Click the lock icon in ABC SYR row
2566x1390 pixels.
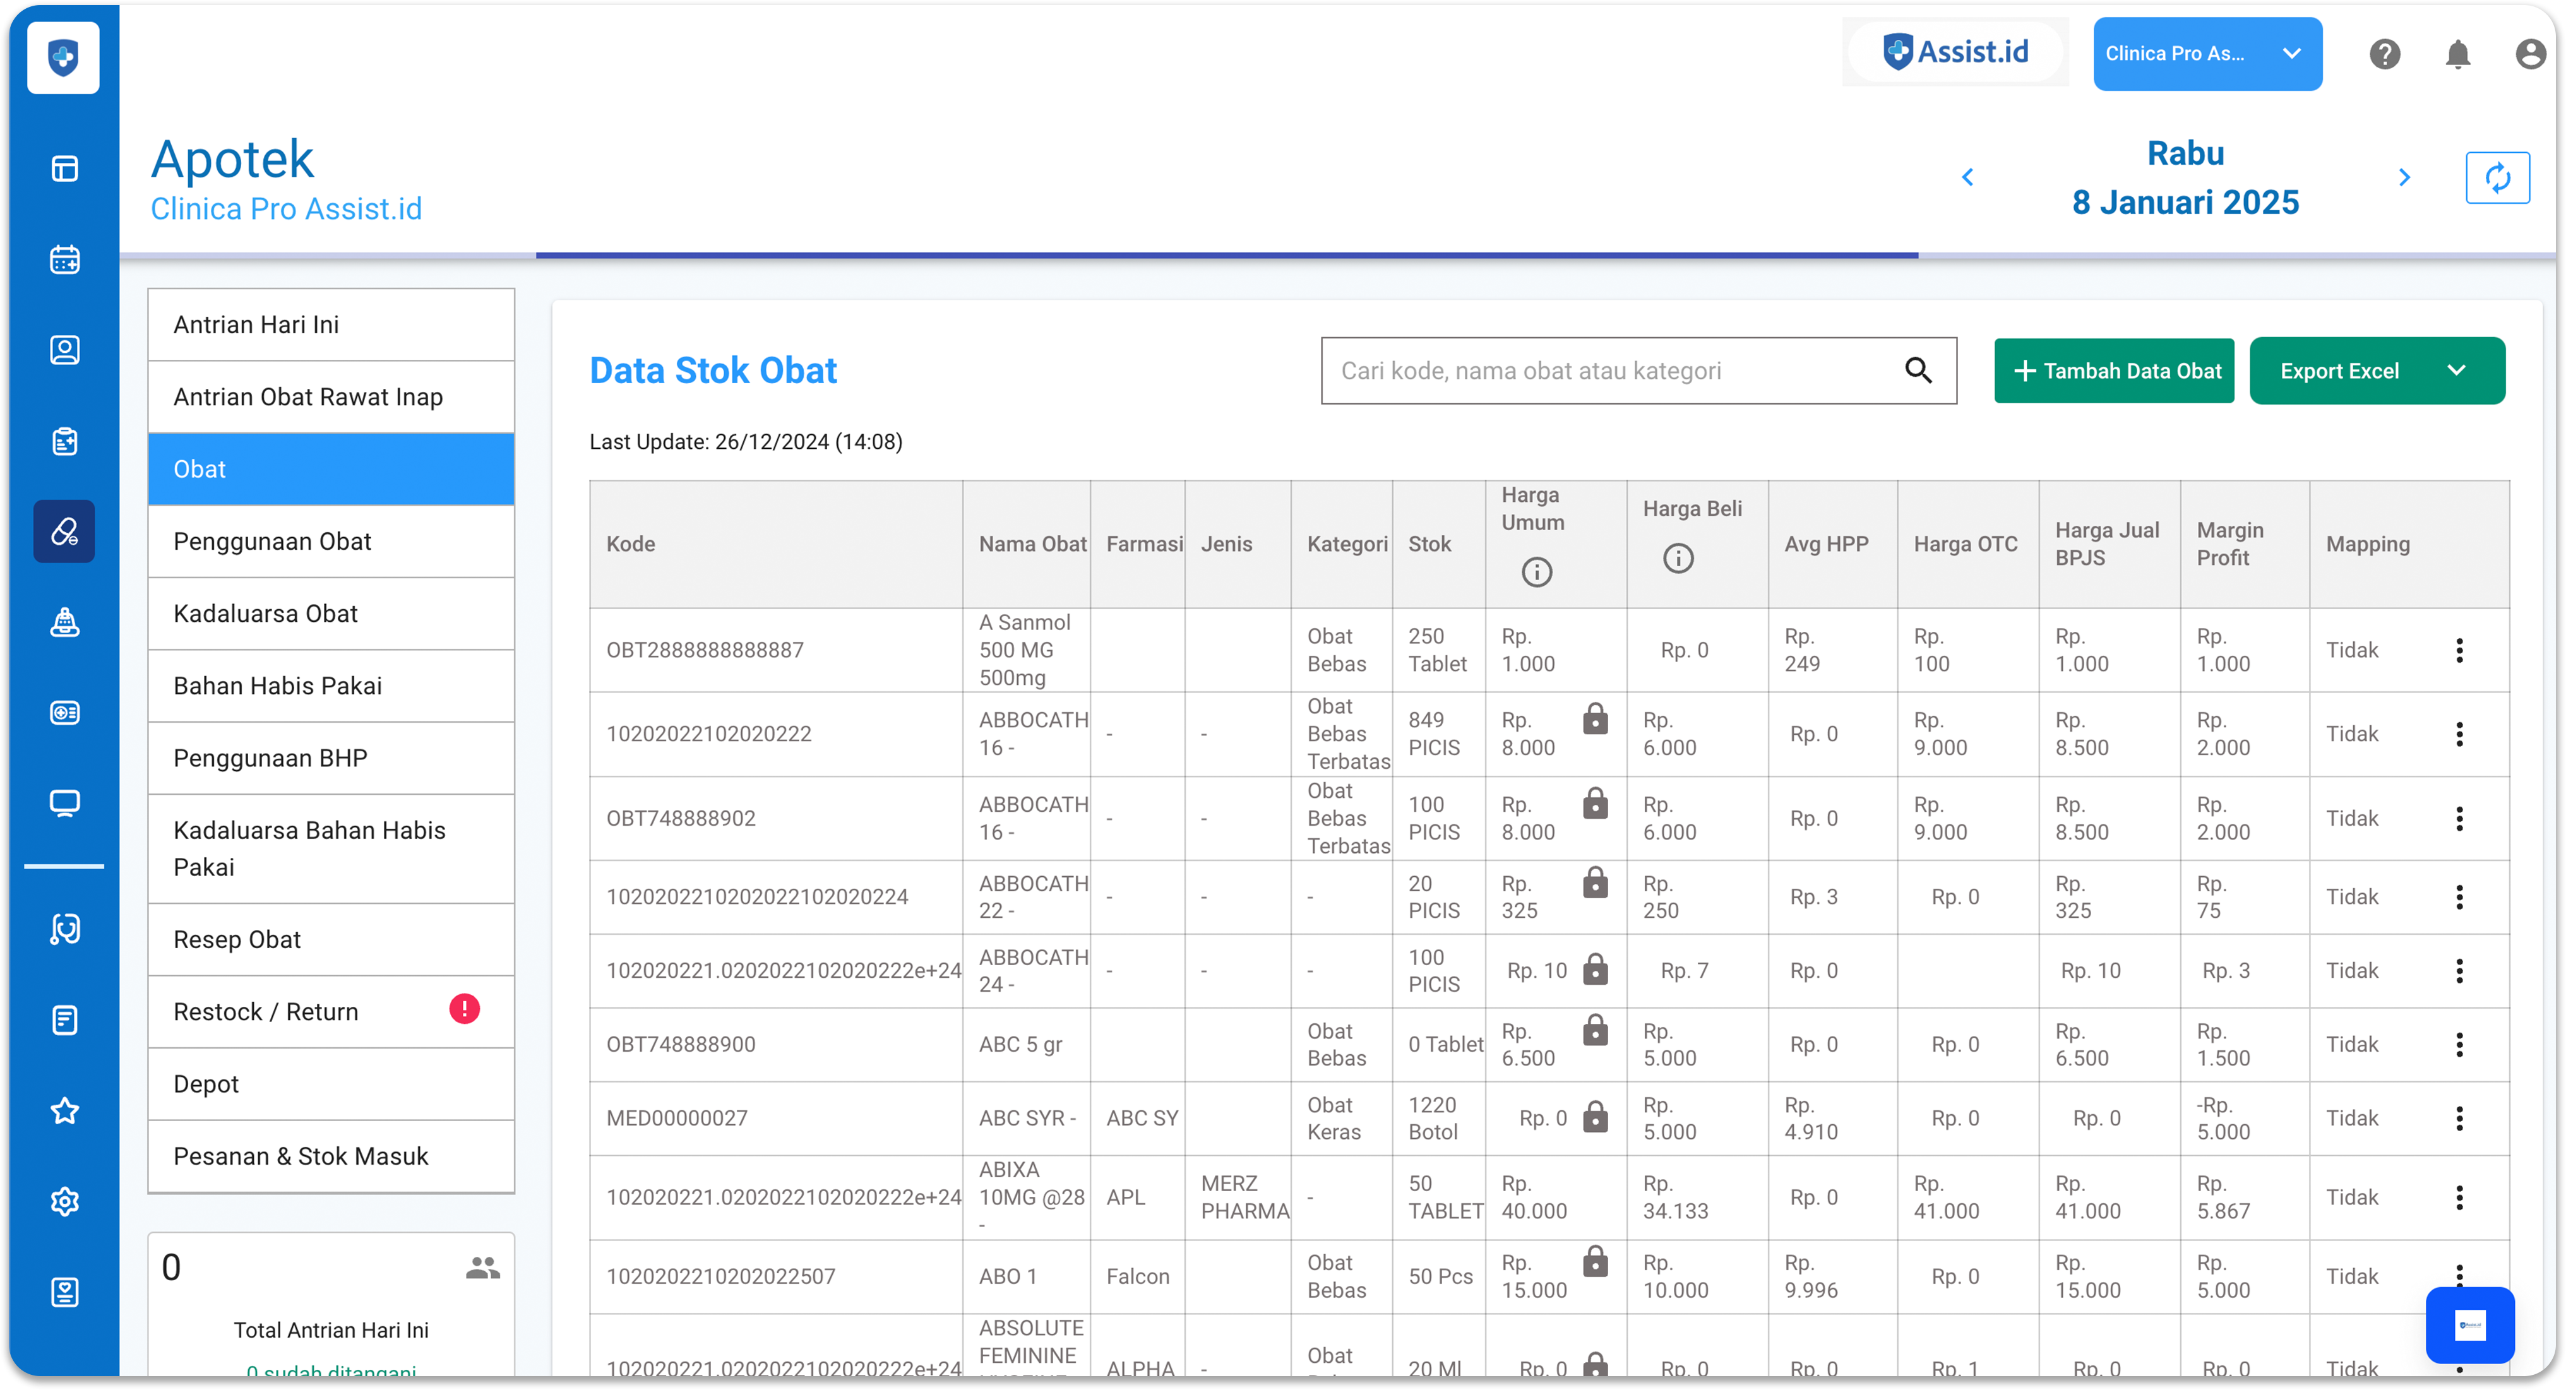coord(1596,1117)
